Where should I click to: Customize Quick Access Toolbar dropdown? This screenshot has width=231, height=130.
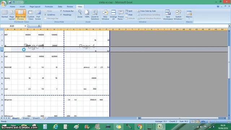pos(25,2)
